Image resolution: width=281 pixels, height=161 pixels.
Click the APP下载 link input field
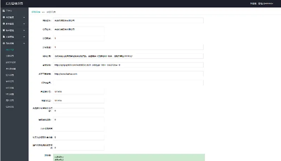(128, 74)
